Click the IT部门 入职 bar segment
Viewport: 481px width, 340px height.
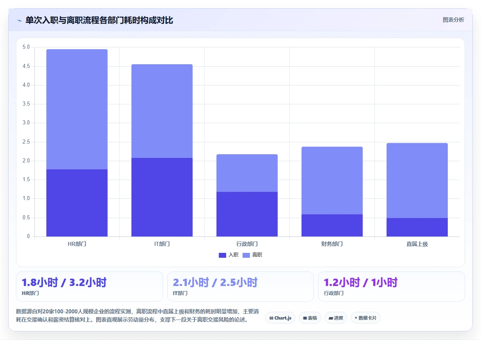click(x=162, y=197)
